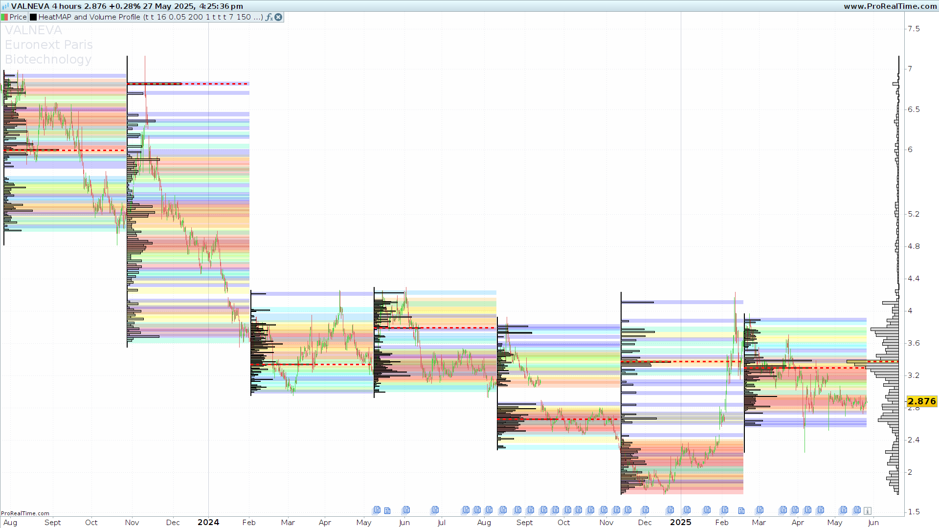
Task: Open news icon above Dec 2024 label
Action: point(645,510)
